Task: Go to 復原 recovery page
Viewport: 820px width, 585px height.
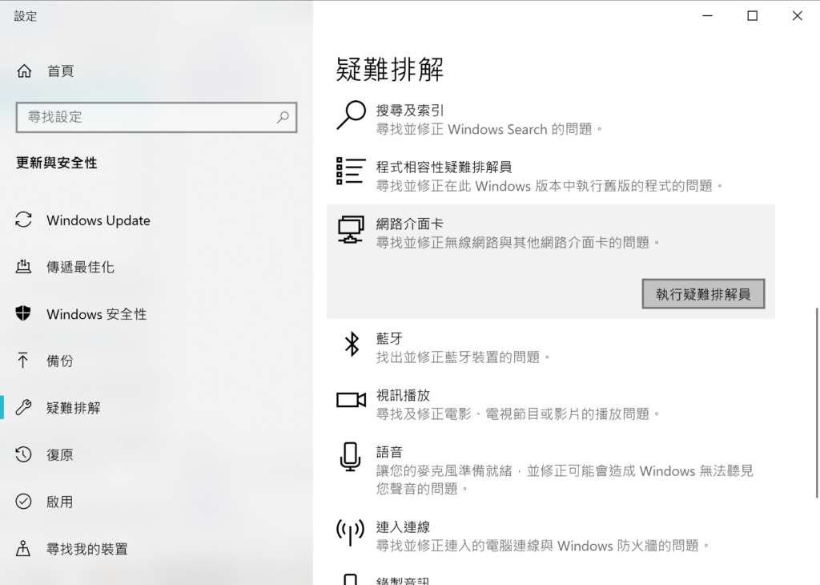Action: pos(60,455)
